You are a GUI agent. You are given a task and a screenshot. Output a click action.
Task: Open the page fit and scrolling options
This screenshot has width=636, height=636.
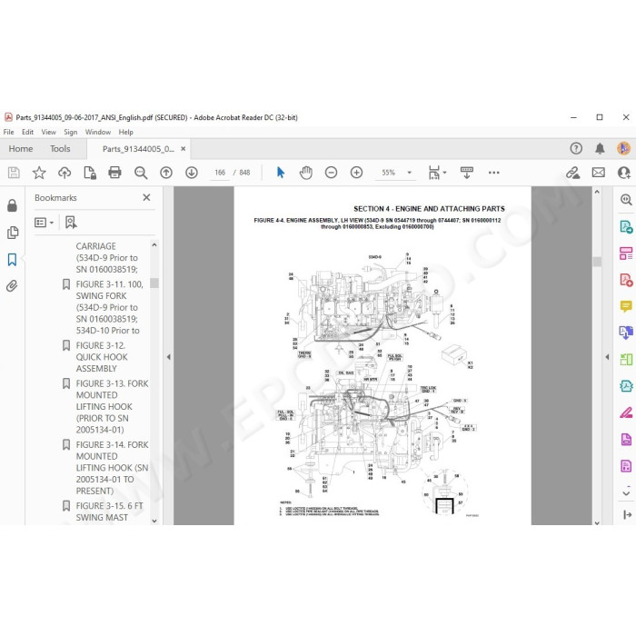point(437,173)
